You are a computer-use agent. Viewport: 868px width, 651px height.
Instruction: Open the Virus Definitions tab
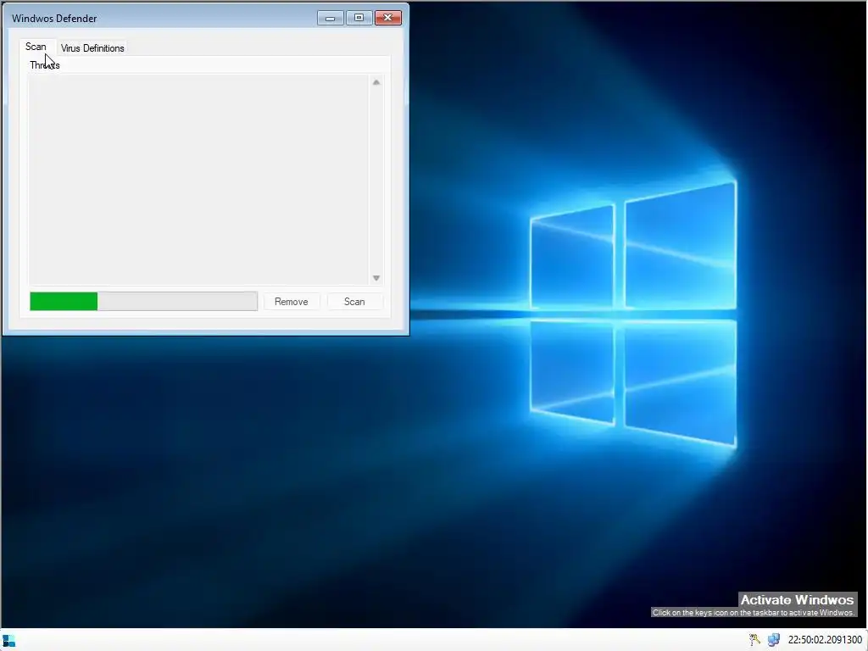[92, 48]
